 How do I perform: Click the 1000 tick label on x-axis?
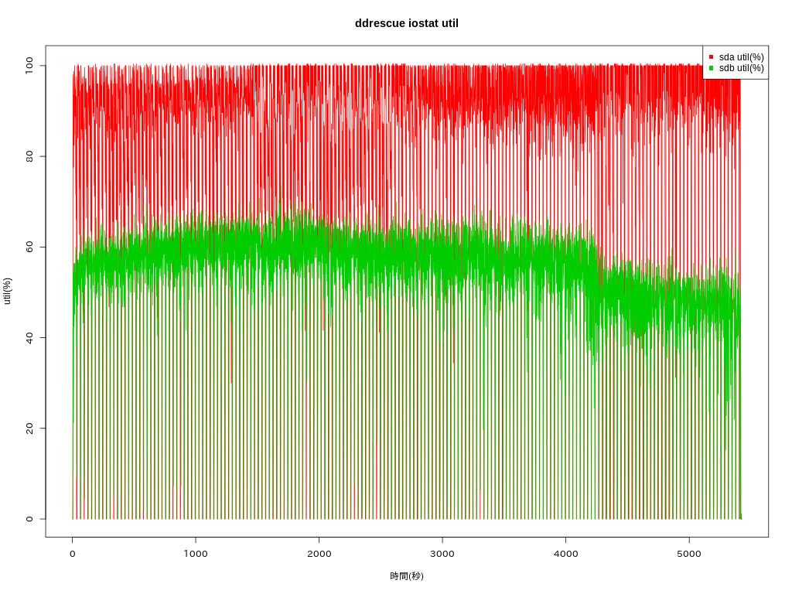[196, 554]
